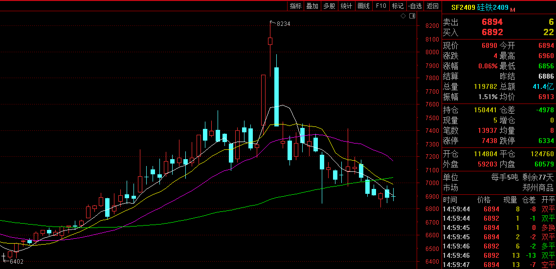
Task: Click the diamond icon above the price axis
Action: point(403,16)
